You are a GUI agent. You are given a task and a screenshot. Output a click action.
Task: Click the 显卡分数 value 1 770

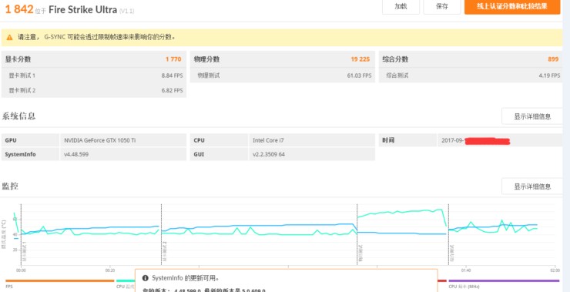[x=173, y=59]
